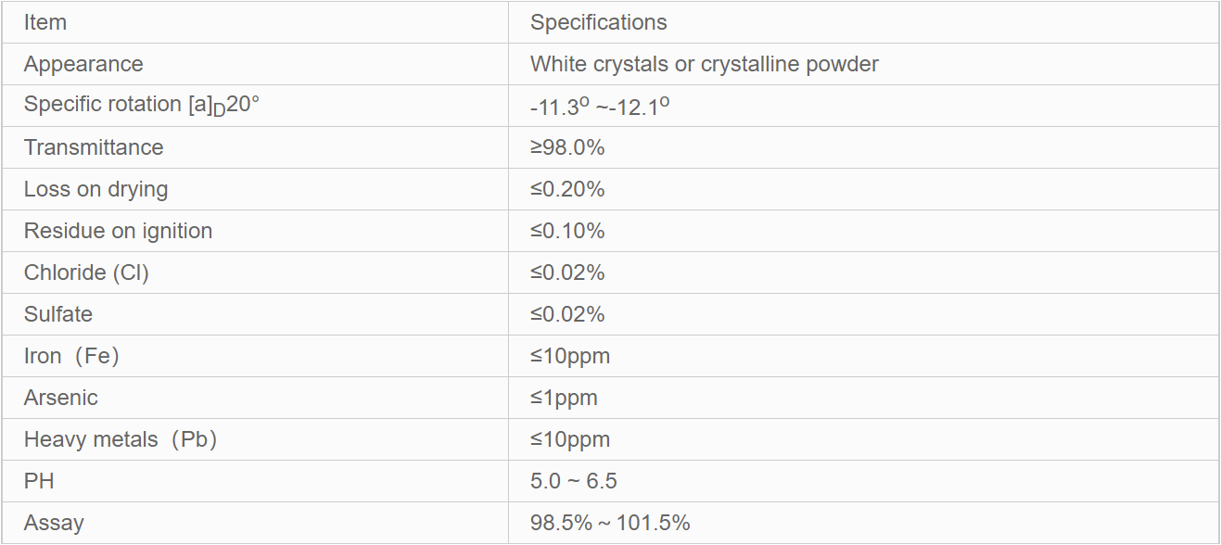Select the 'Specific rotation' row label

click(x=141, y=105)
